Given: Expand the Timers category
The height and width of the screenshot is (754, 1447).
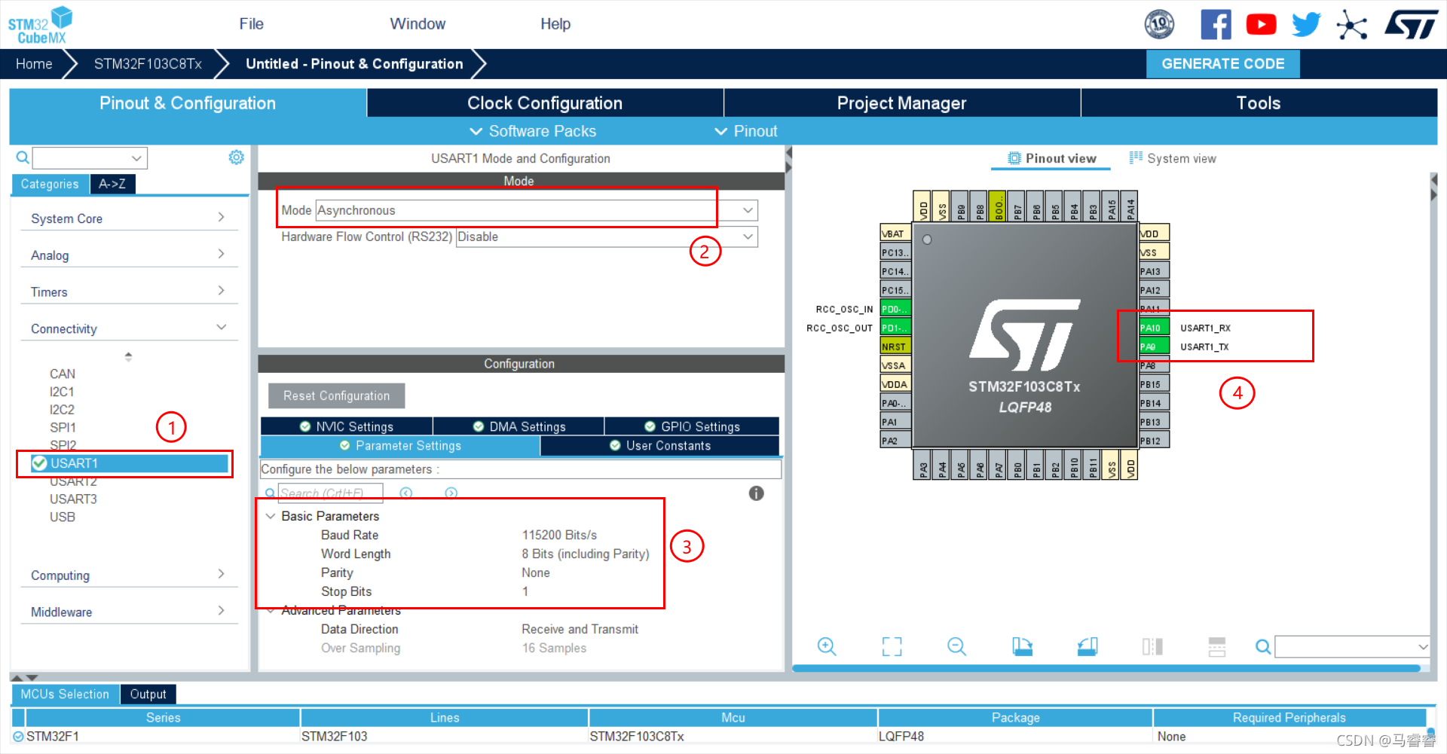Looking at the screenshot, I should (x=128, y=292).
